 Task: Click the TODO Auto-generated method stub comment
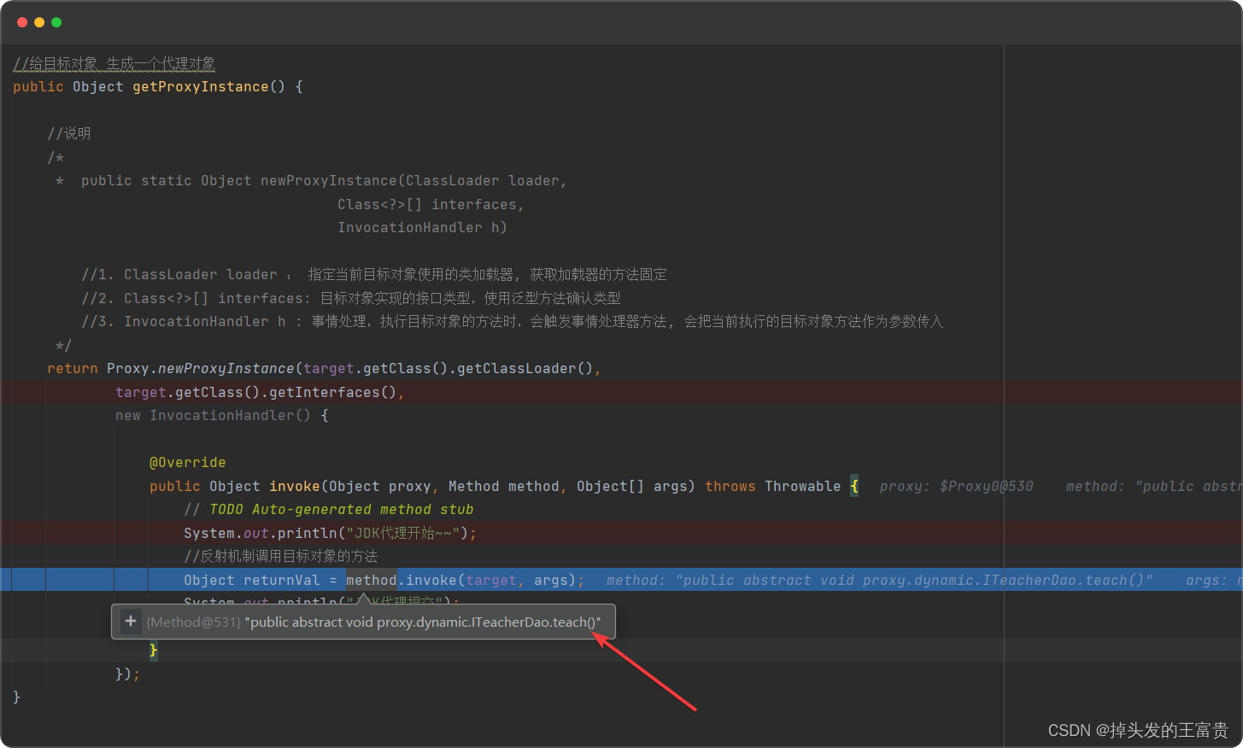329,509
